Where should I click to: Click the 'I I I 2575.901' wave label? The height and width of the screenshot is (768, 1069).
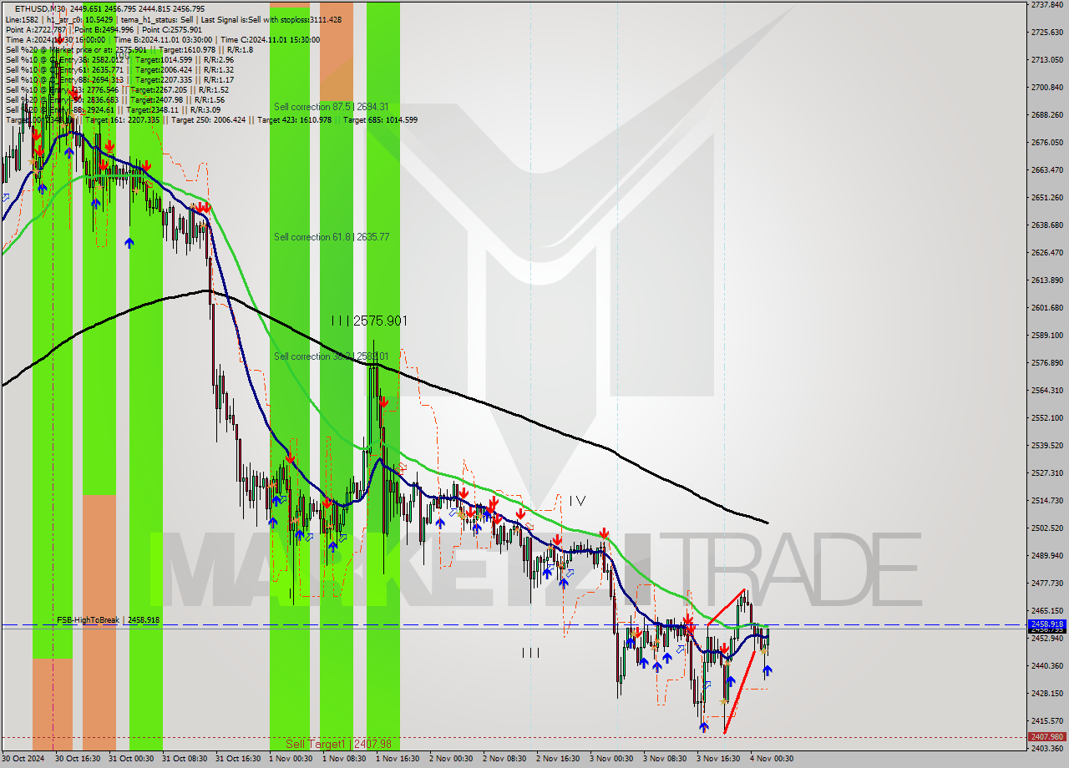coord(369,321)
